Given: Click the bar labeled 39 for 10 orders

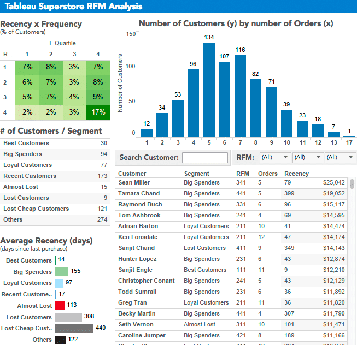Looking at the screenshot, I should click(x=286, y=123).
